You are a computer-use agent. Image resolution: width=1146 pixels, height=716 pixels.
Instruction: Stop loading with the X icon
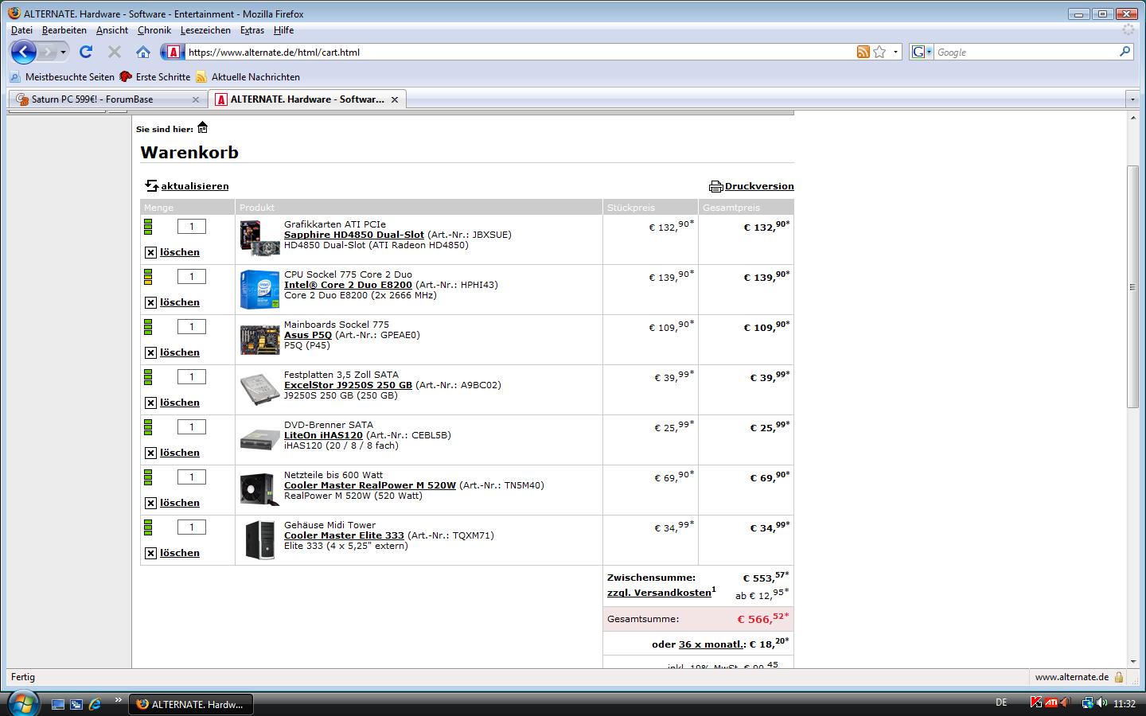point(114,52)
